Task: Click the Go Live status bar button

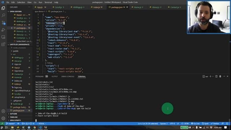Action: click(x=195, y=123)
